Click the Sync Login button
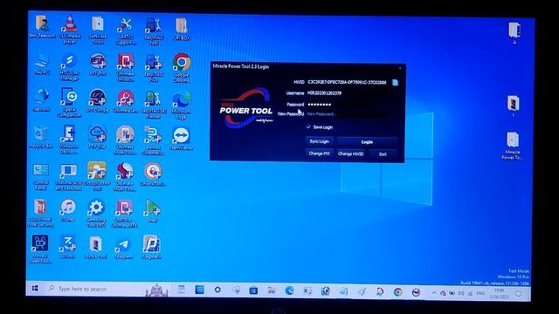The width and height of the screenshot is (559, 314). click(319, 141)
